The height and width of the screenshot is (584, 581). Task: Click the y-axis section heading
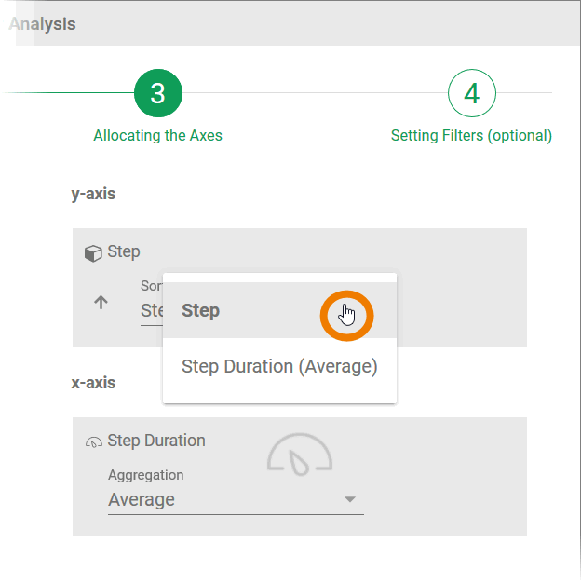[93, 195]
